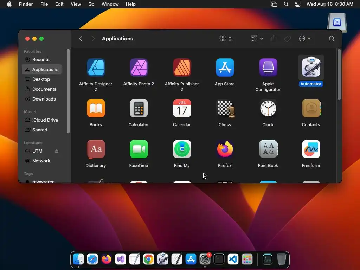Select the Find My app icon
The image size is (360, 270).
pos(182,149)
